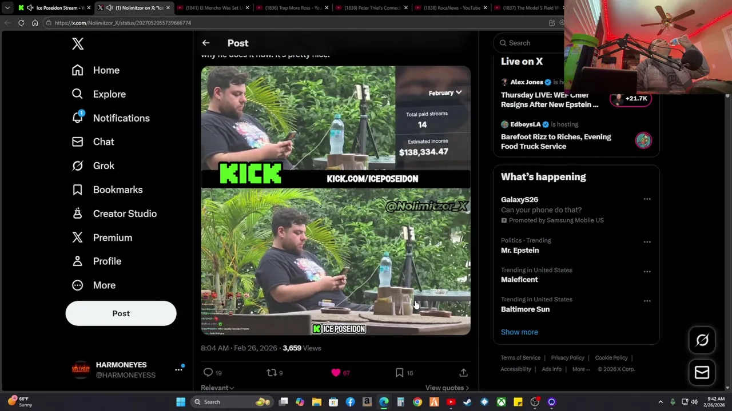The height and width of the screenshot is (411, 732).
Task: Go back with the Post arrow
Action: pyautogui.click(x=206, y=43)
